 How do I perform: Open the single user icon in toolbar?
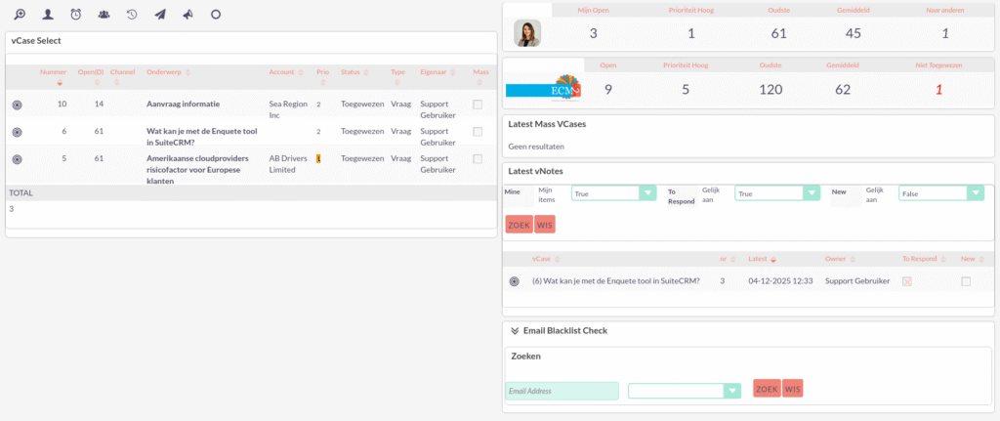(47, 15)
